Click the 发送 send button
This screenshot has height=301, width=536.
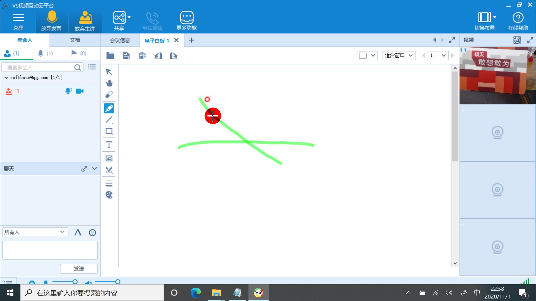point(79,269)
